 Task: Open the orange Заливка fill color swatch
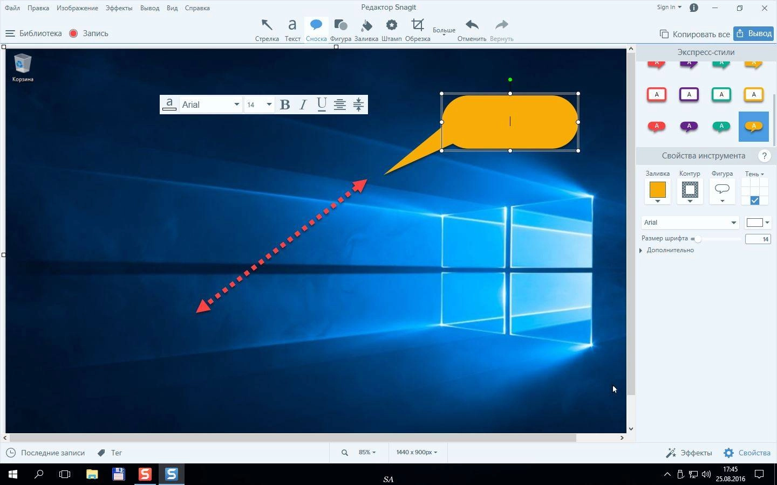pos(657,191)
